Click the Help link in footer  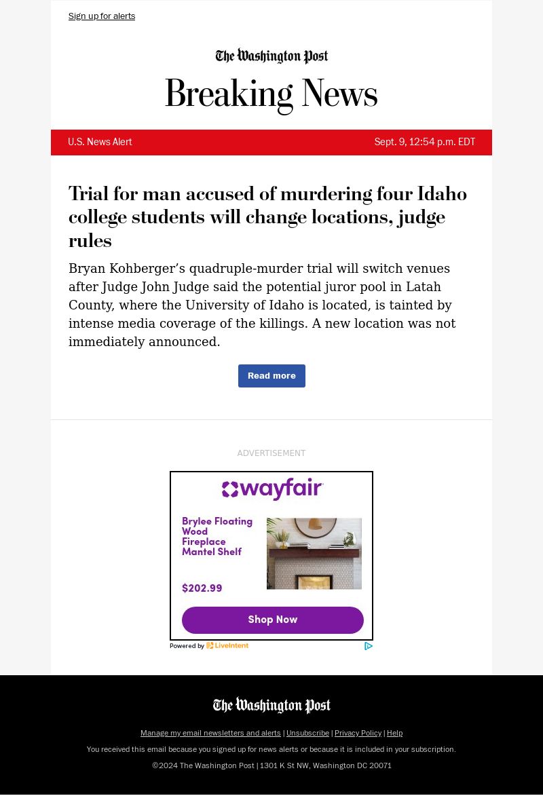[394, 733]
